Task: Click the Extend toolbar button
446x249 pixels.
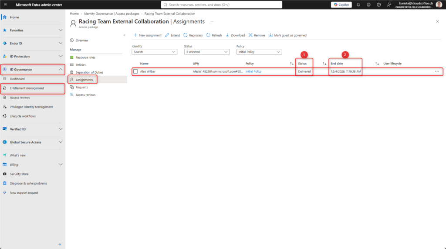Action: [172, 35]
